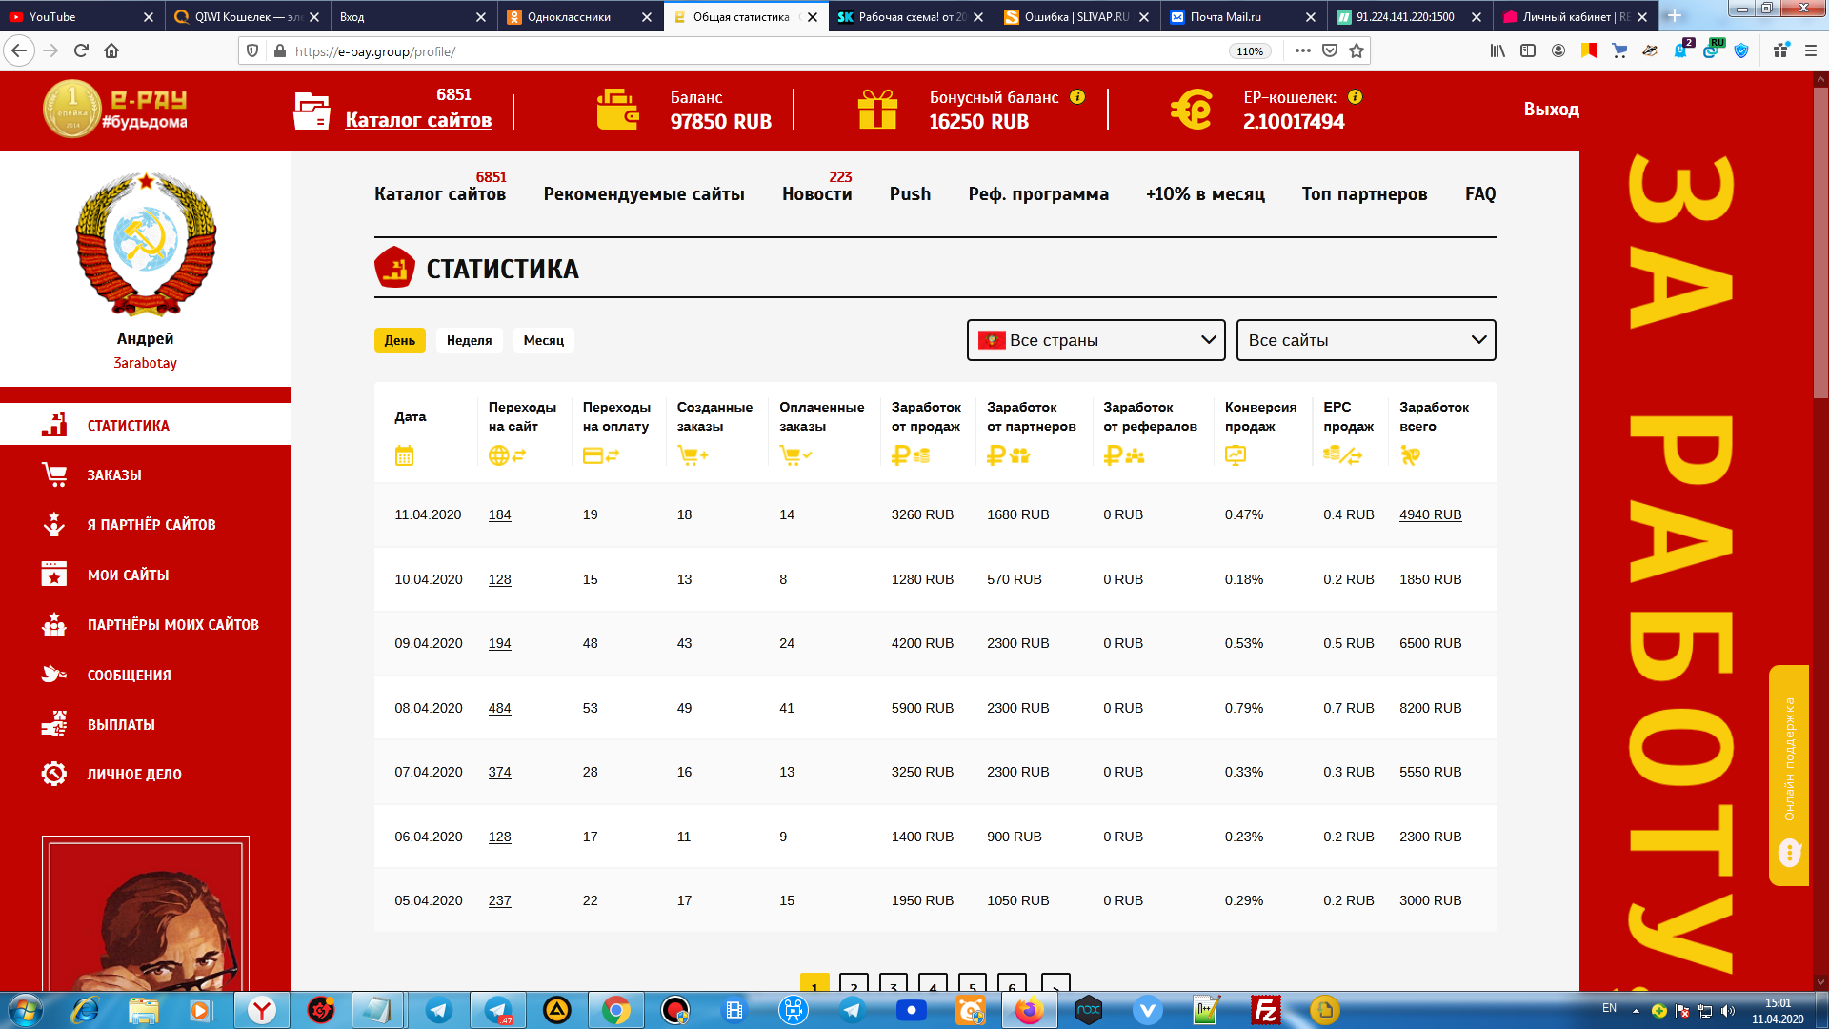Open the Рекомендуемые сайты tab

(644, 193)
